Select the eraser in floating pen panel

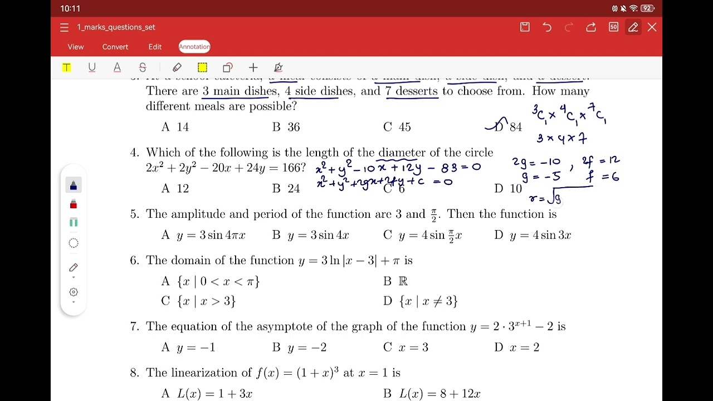[74, 267]
